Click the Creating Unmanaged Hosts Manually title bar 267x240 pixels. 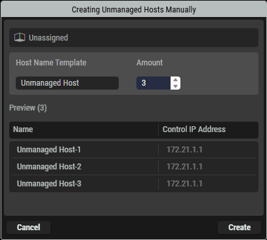134,9
